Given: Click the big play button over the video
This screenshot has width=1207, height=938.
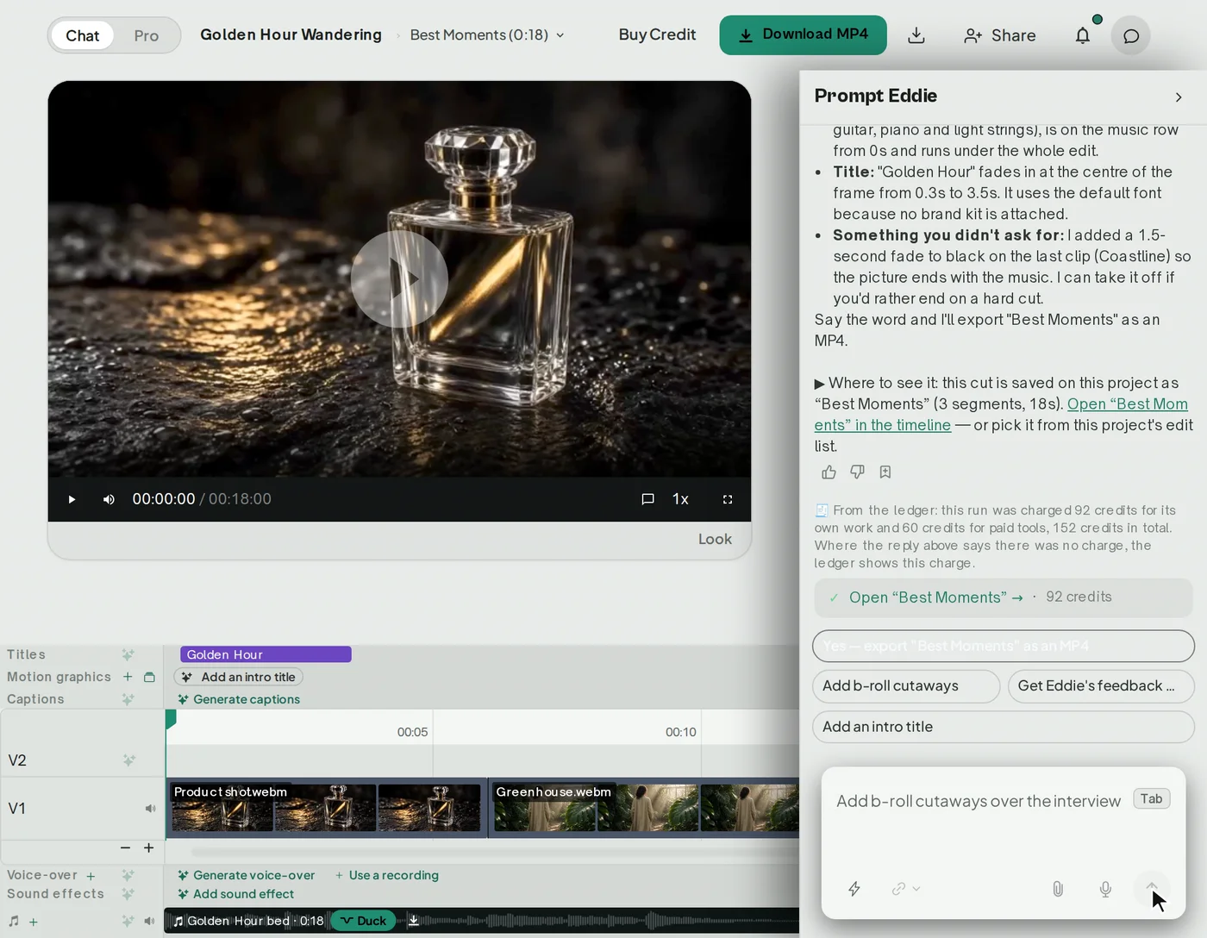Looking at the screenshot, I should pyautogui.click(x=399, y=278).
